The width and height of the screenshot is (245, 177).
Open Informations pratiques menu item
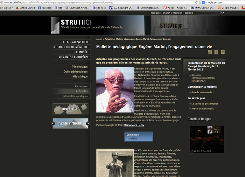[75, 96]
